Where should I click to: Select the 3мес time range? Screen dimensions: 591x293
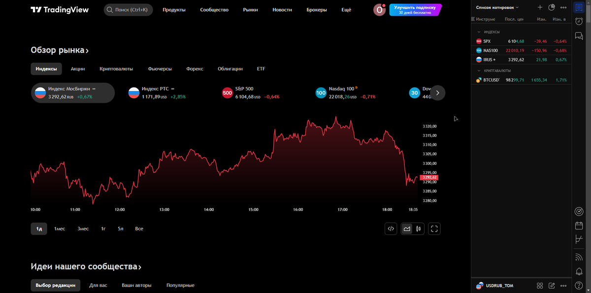(83, 229)
